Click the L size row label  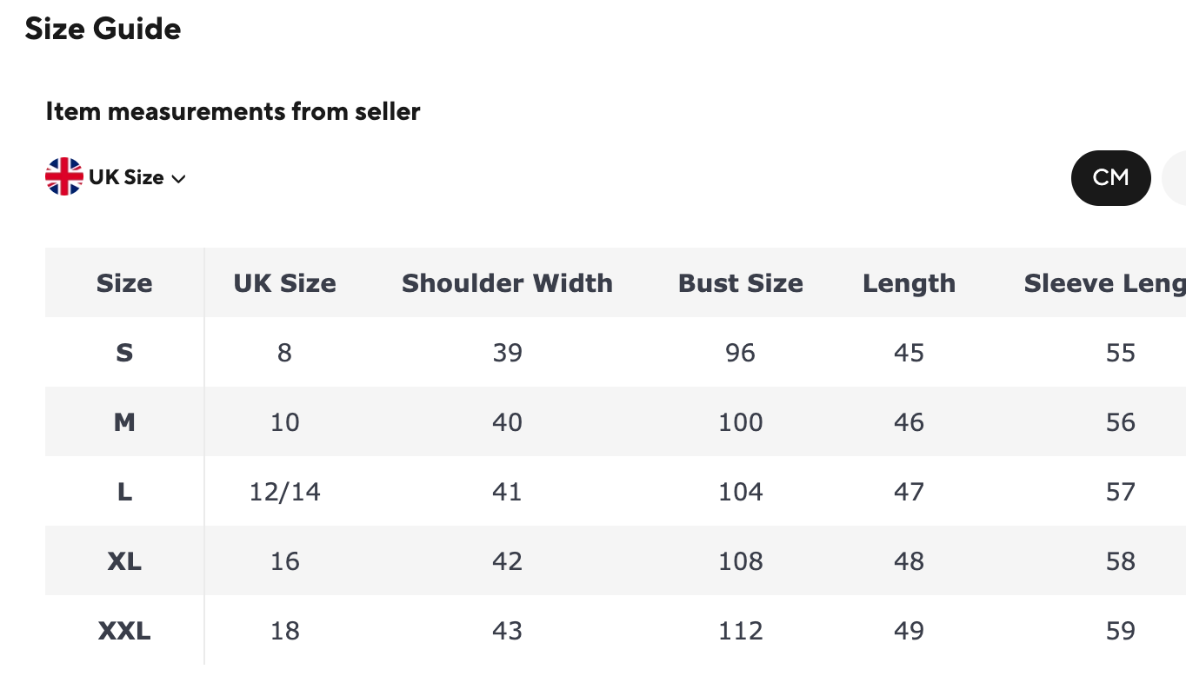124,492
